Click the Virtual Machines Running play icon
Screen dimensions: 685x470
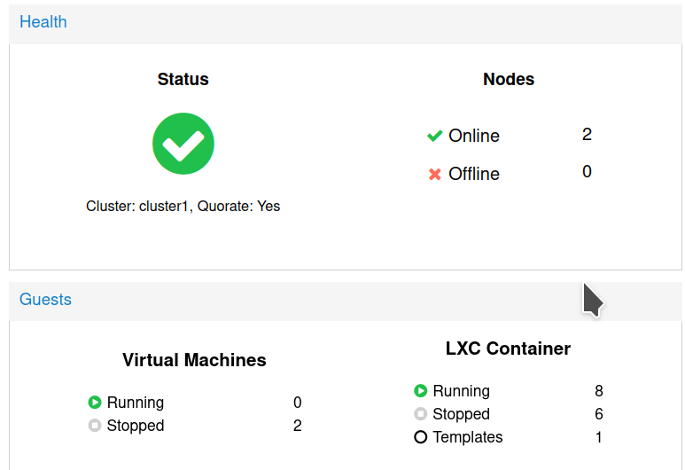coord(95,403)
